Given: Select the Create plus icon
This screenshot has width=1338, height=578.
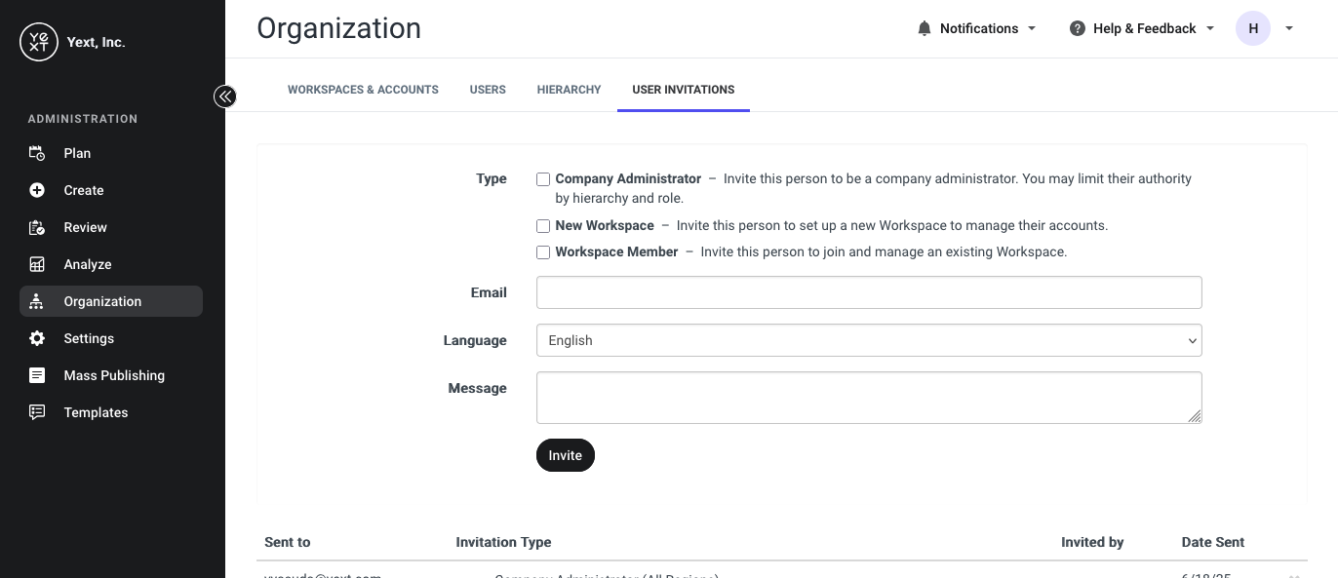Looking at the screenshot, I should (37, 190).
